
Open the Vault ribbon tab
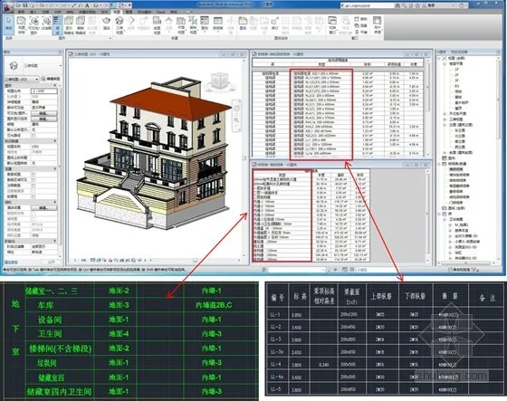click(x=161, y=12)
